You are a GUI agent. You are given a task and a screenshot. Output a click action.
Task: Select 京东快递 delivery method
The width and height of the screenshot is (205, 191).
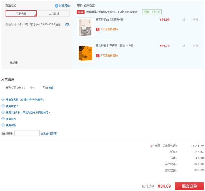21,13
